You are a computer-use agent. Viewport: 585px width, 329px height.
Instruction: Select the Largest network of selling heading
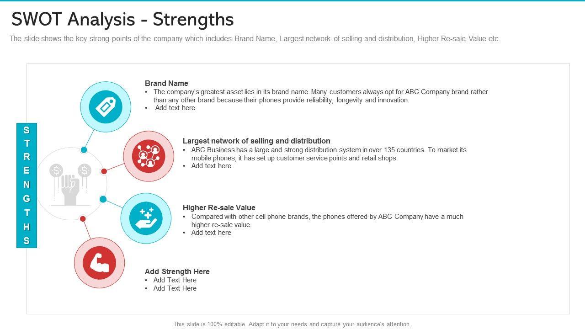(x=256, y=141)
